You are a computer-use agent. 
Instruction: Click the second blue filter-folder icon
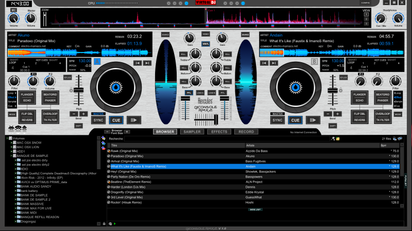tap(104, 144)
